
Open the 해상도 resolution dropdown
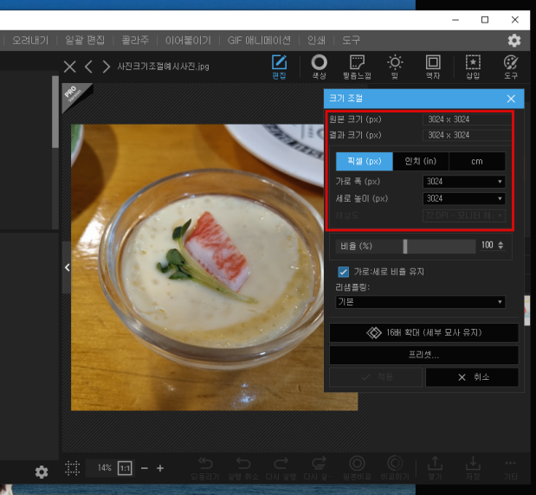[x=464, y=215]
